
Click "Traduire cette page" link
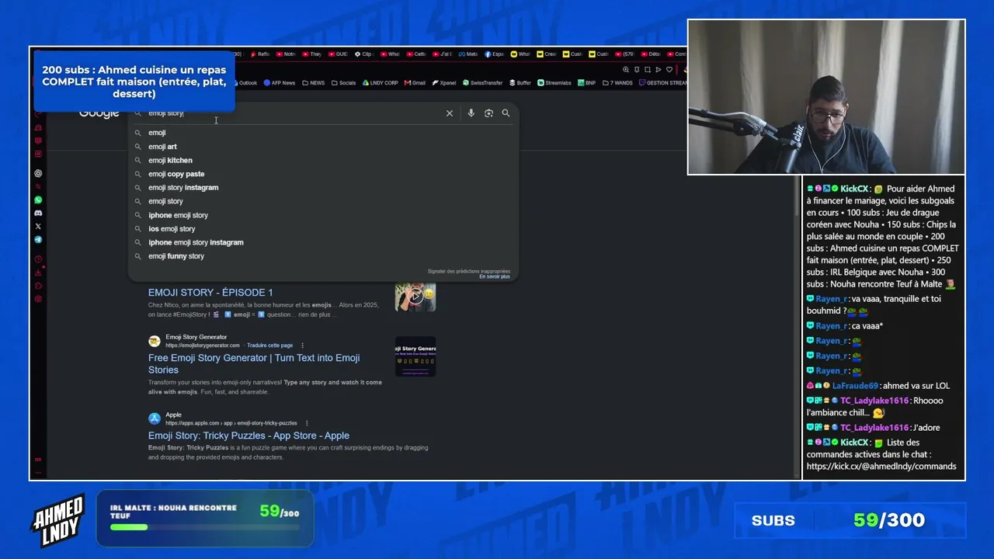[270, 345]
